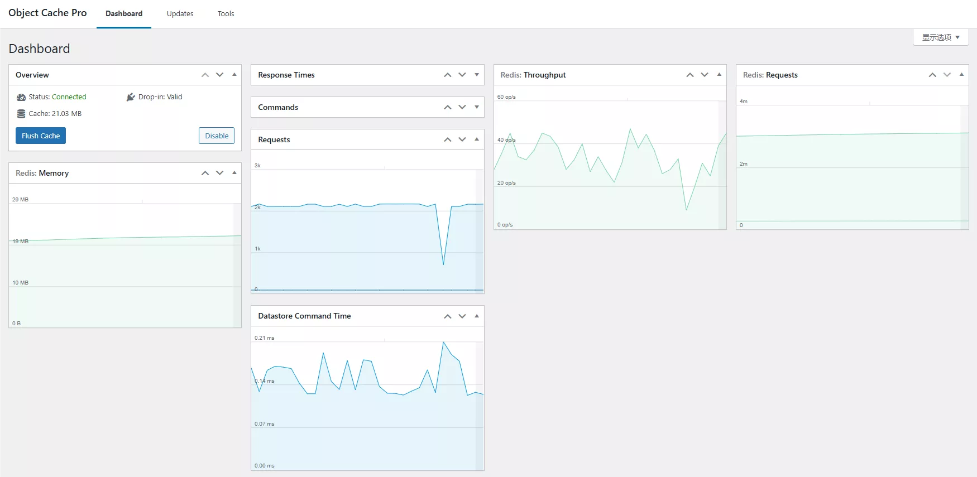Move the Redis Throughput panel up
This screenshot has height=477, width=977.
click(690, 75)
